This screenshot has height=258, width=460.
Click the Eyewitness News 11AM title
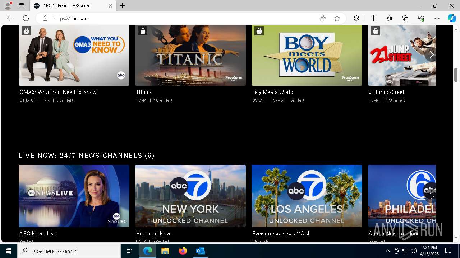coord(281,234)
